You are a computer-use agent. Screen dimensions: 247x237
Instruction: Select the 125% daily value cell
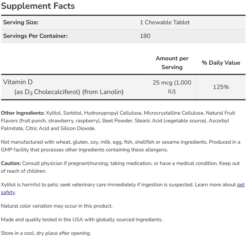pyautogui.click(x=221, y=87)
